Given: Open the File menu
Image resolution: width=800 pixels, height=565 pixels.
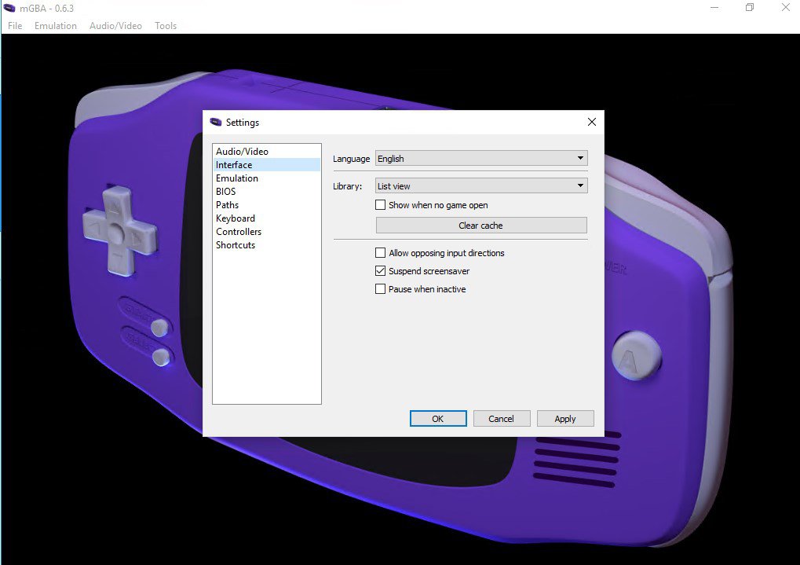Looking at the screenshot, I should click(x=15, y=26).
